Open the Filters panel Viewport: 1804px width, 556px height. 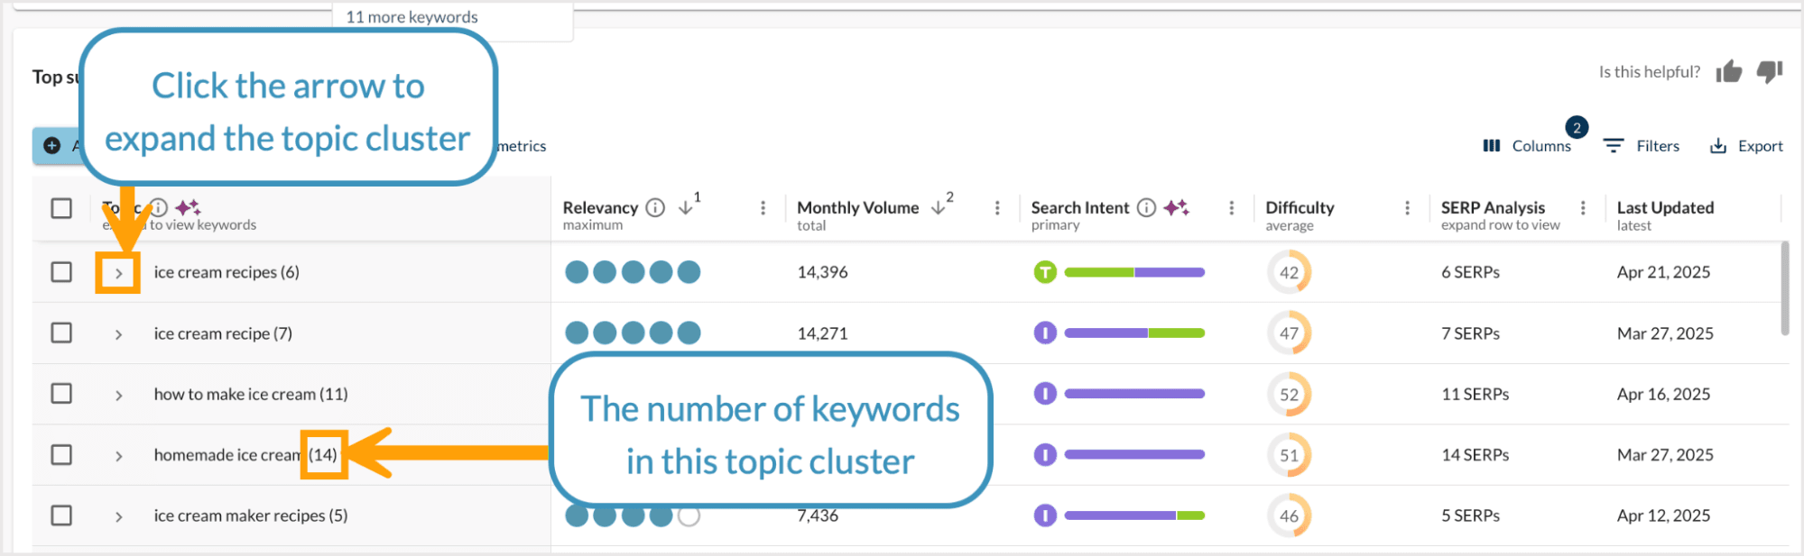click(1642, 146)
